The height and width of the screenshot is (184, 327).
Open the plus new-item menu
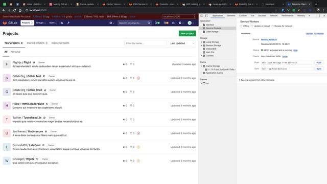pyautogui.click(x=112, y=23)
